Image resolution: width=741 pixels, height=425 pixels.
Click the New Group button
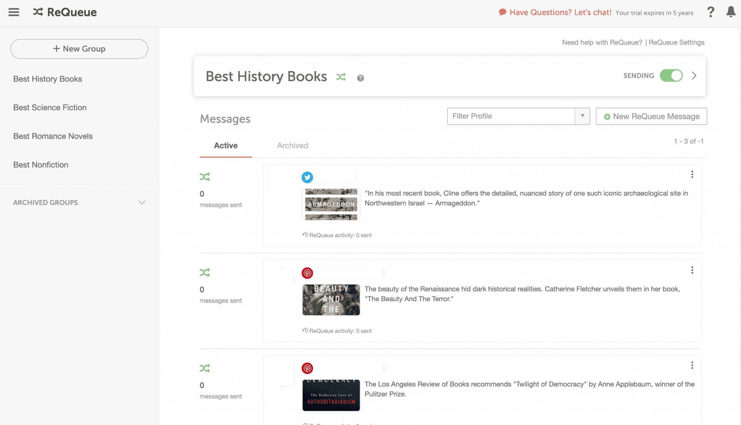[79, 49]
